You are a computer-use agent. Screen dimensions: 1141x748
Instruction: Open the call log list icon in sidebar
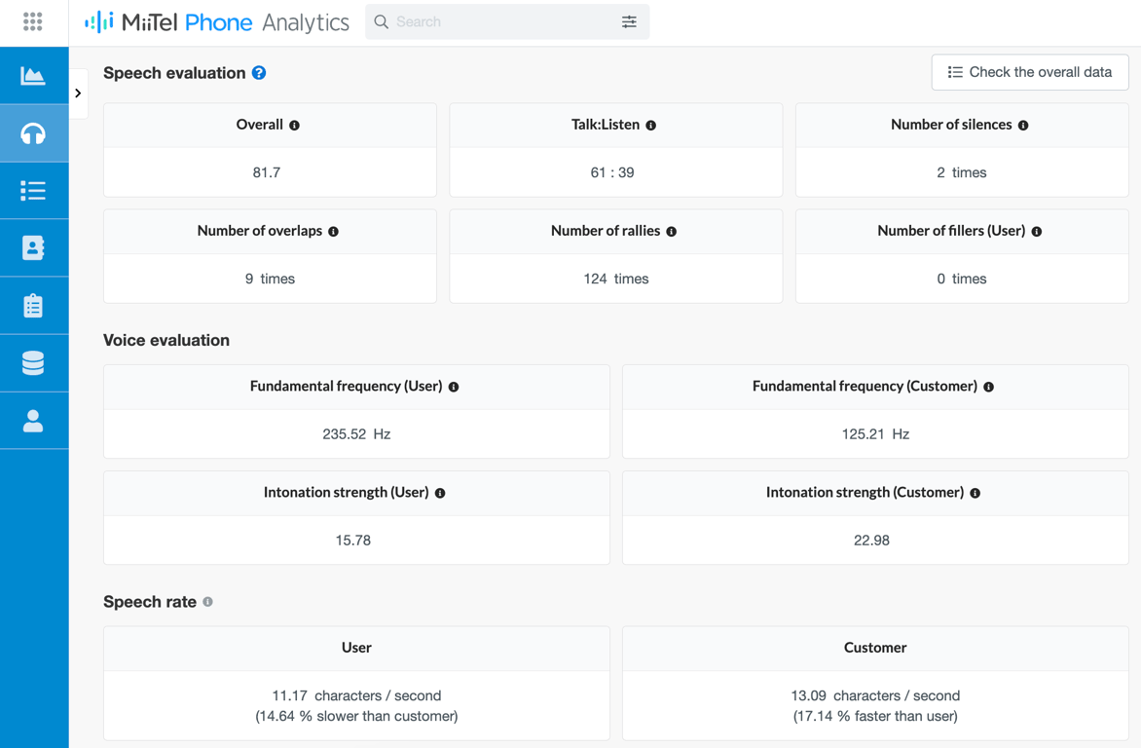[34, 190]
